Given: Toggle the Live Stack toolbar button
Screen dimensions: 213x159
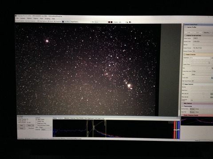Looking at the screenshot, I should tap(66, 22).
